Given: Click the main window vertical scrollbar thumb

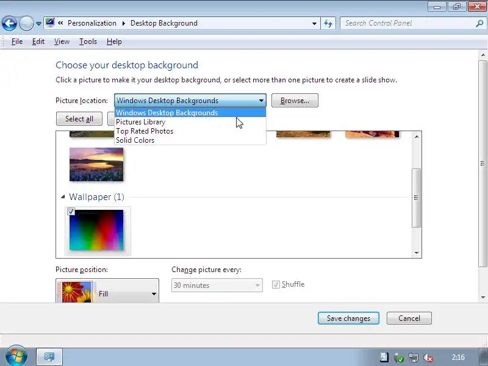Looking at the screenshot, I should pos(483,163).
